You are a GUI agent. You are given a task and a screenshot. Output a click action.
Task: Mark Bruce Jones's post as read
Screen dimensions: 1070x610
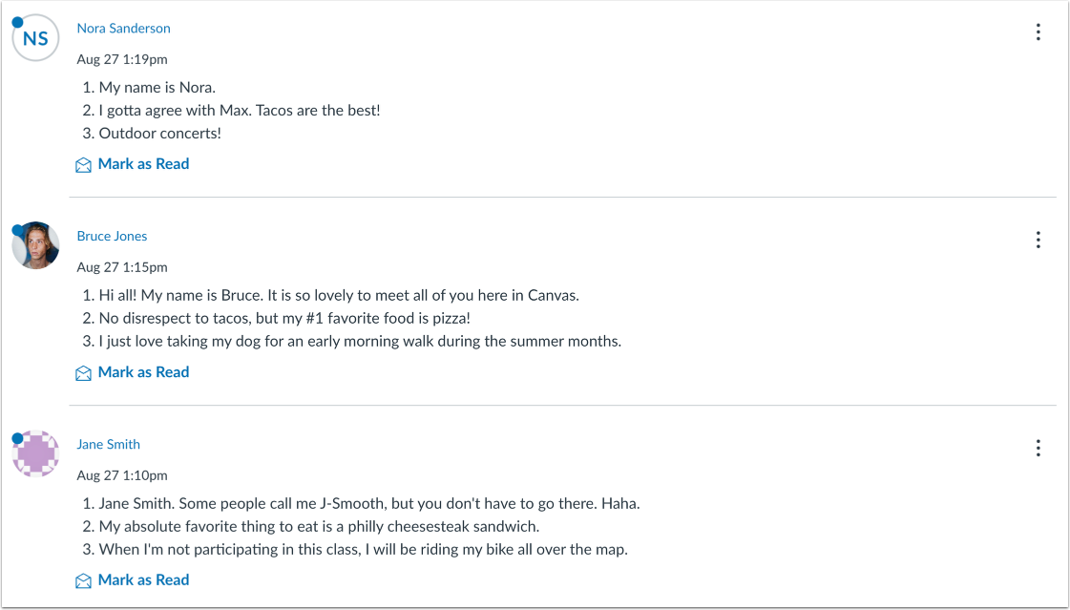coord(143,372)
